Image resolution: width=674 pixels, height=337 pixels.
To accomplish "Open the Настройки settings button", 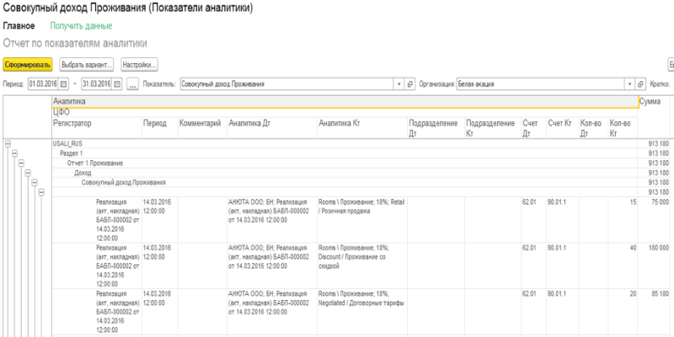I will pyautogui.click(x=138, y=64).
